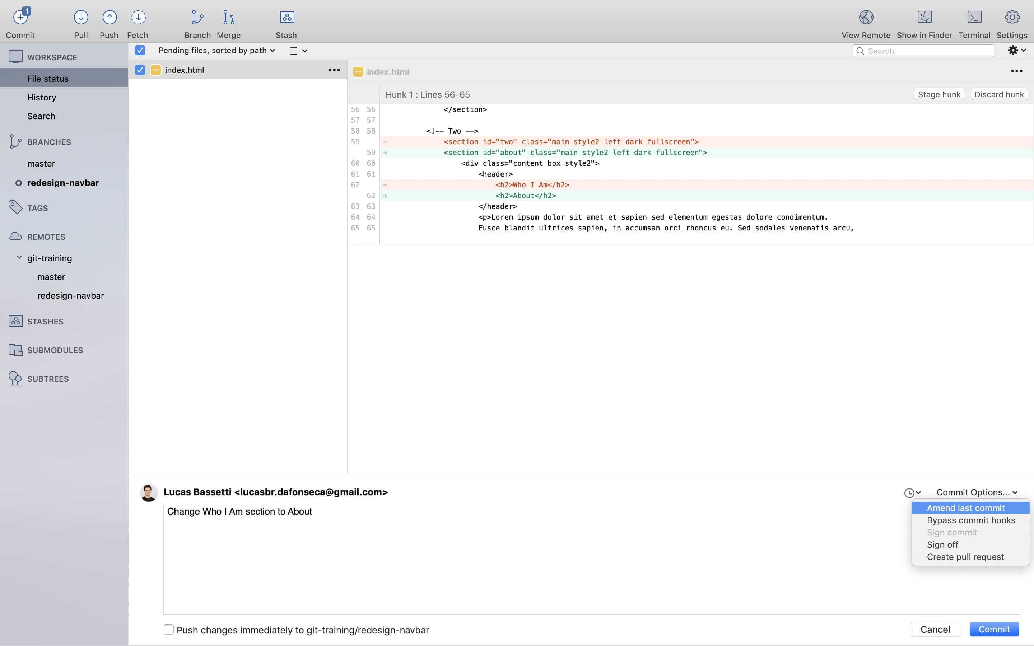Uncheck the index.html staging checkbox
Screen dimensions: 1034x646
(x=139, y=70)
